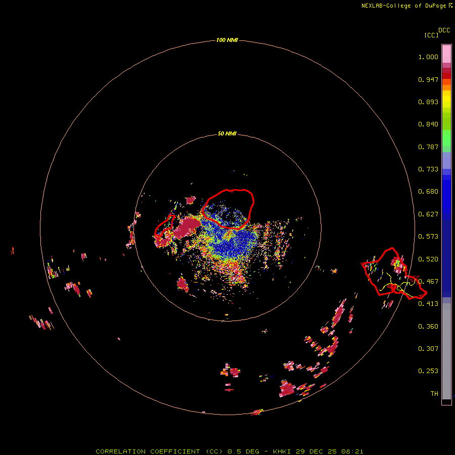Select the 0.413 scale value

pos(428,304)
